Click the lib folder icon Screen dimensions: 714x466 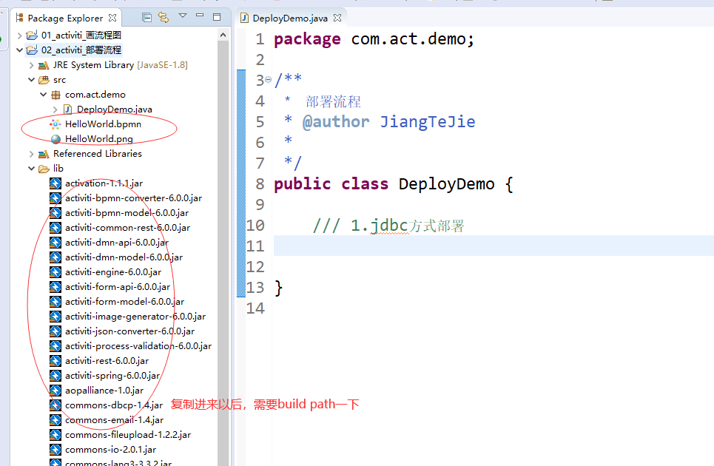coord(44,169)
